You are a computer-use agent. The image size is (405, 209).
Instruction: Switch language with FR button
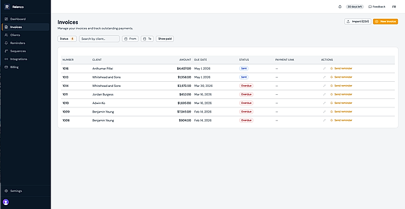coord(394,7)
